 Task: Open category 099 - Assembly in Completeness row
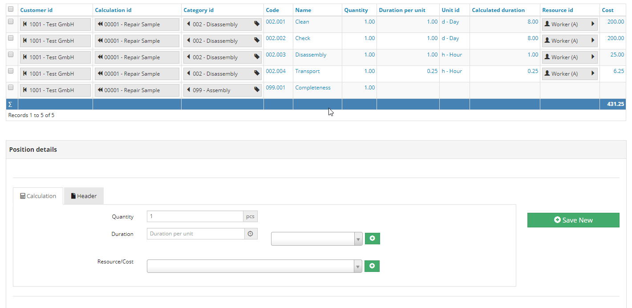tap(223, 90)
